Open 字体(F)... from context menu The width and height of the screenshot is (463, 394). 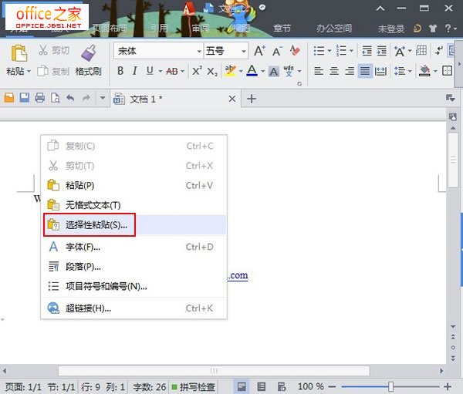(x=134, y=247)
